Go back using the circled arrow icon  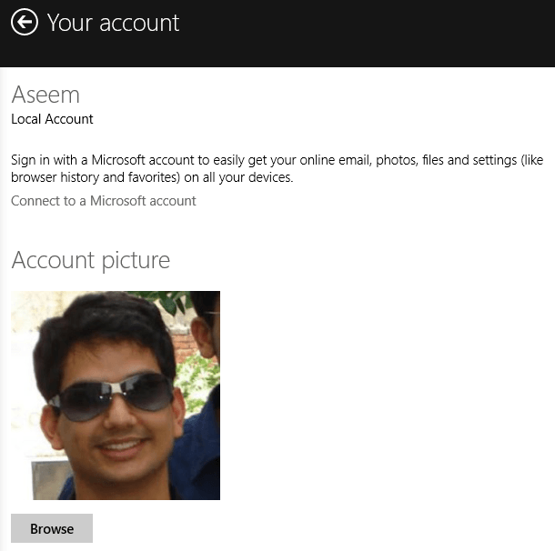pyautogui.click(x=24, y=23)
